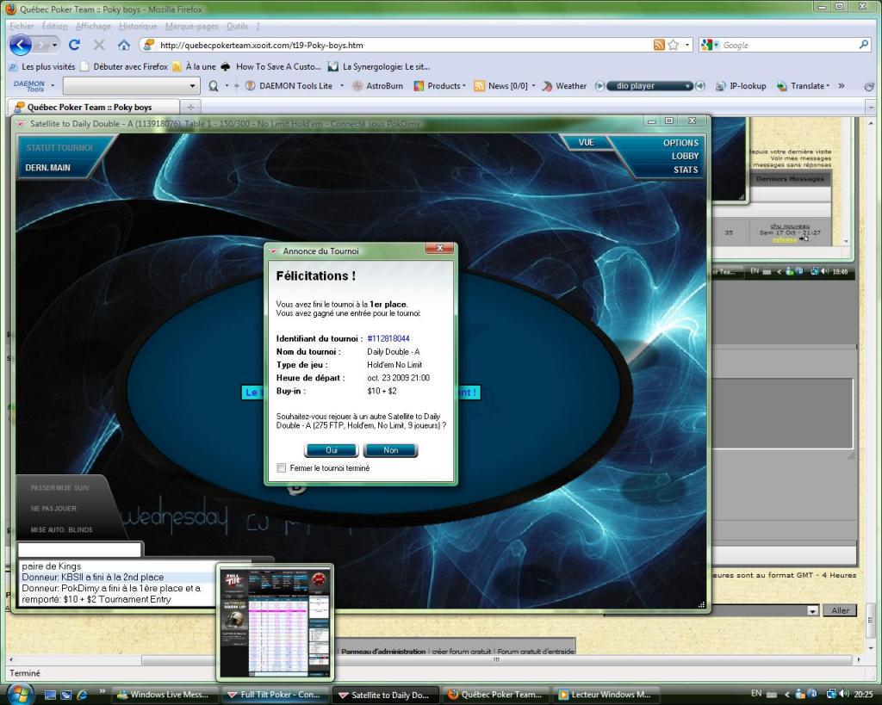Screen dimensions: 882x705
Task: Open the Affichage menu
Action: click(93, 26)
